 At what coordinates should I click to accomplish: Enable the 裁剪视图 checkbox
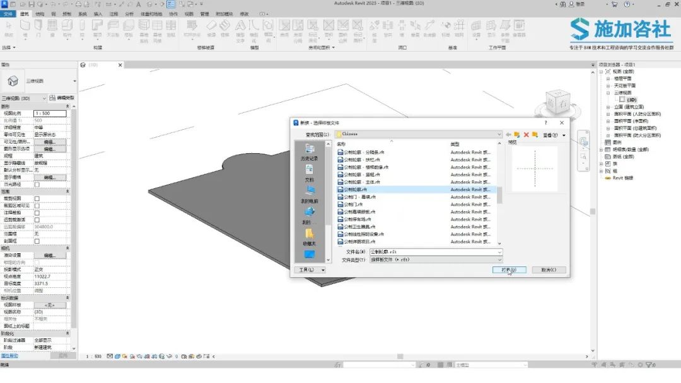[x=37, y=198]
